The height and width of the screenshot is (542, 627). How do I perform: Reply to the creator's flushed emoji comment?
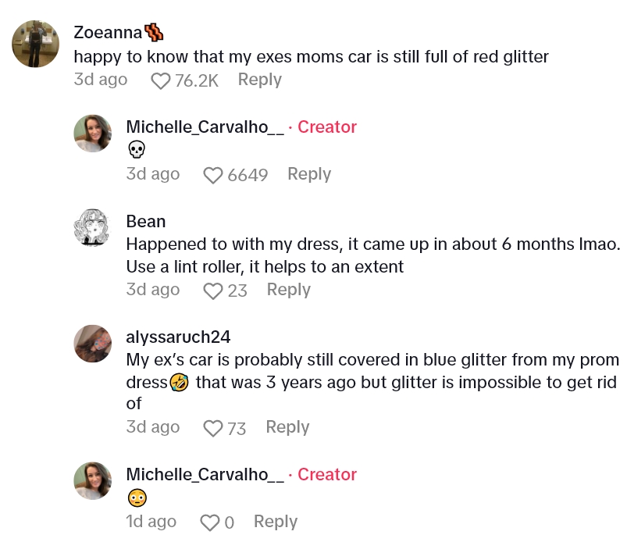coord(276,522)
